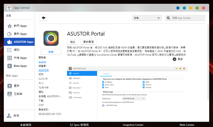
Task: Click the newest apps refresh icon
Action: (9, 34)
